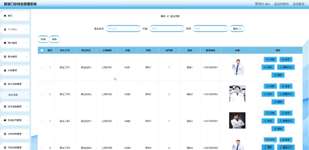This screenshot has height=150, width=309.
Task: Expand the 科室管理 menu chevron
Action: tap(27, 70)
